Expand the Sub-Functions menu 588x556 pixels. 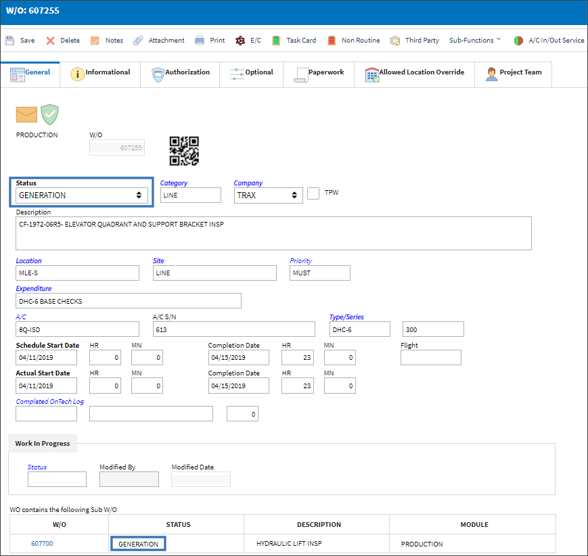[x=475, y=40]
